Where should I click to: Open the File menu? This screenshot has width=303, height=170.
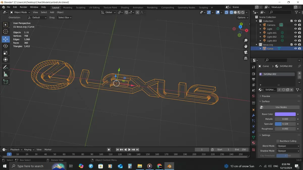(x=9, y=7)
